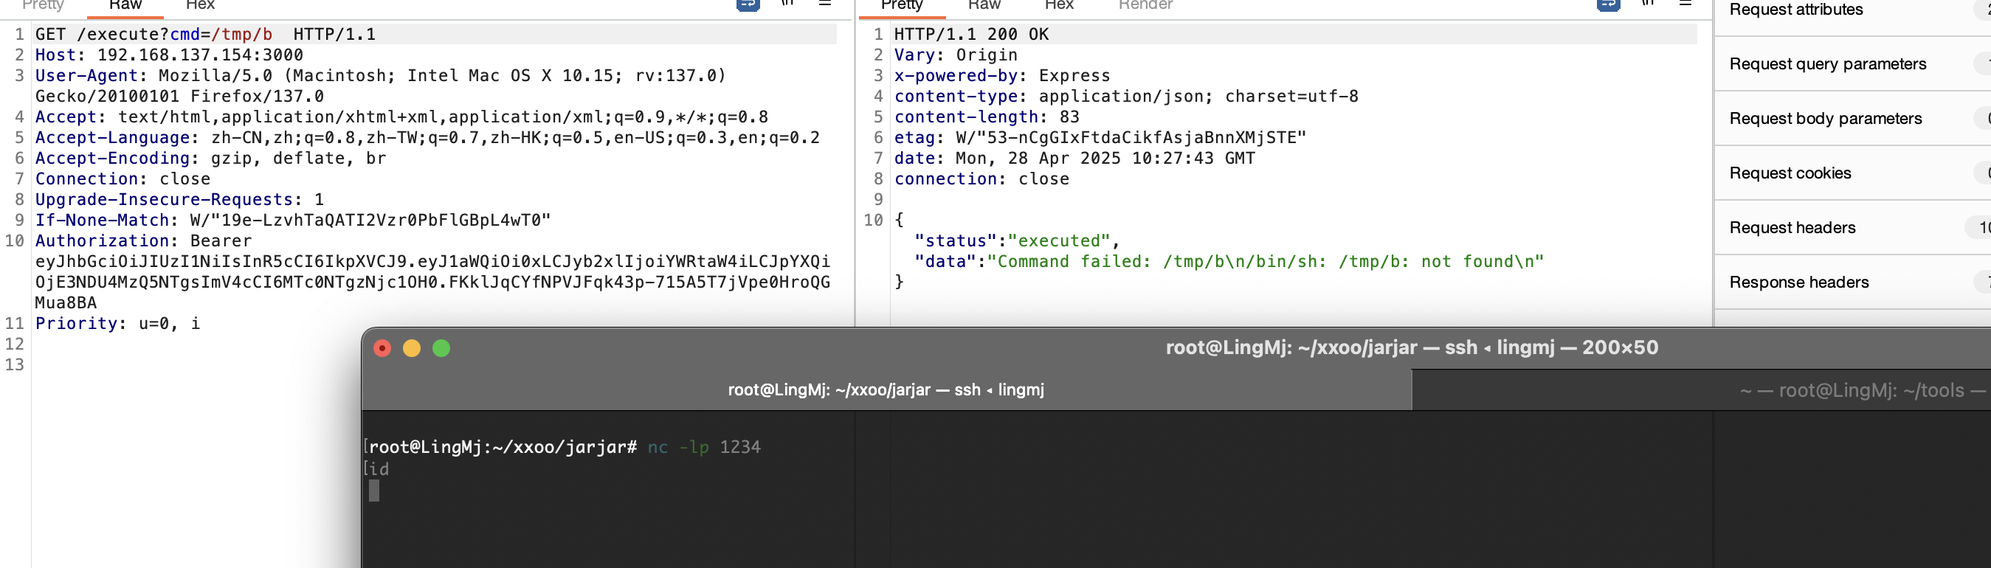The height and width of the screenshot is (568, 1991).
Task: Click the "data":"Command failed" JSON line
Action: (1229, 261)
